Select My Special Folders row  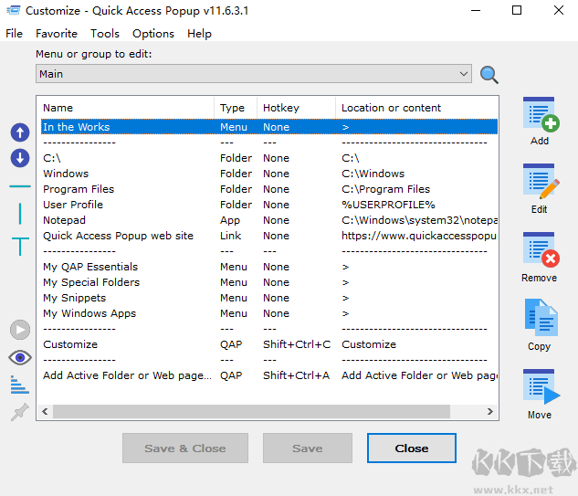coord(269,282)
